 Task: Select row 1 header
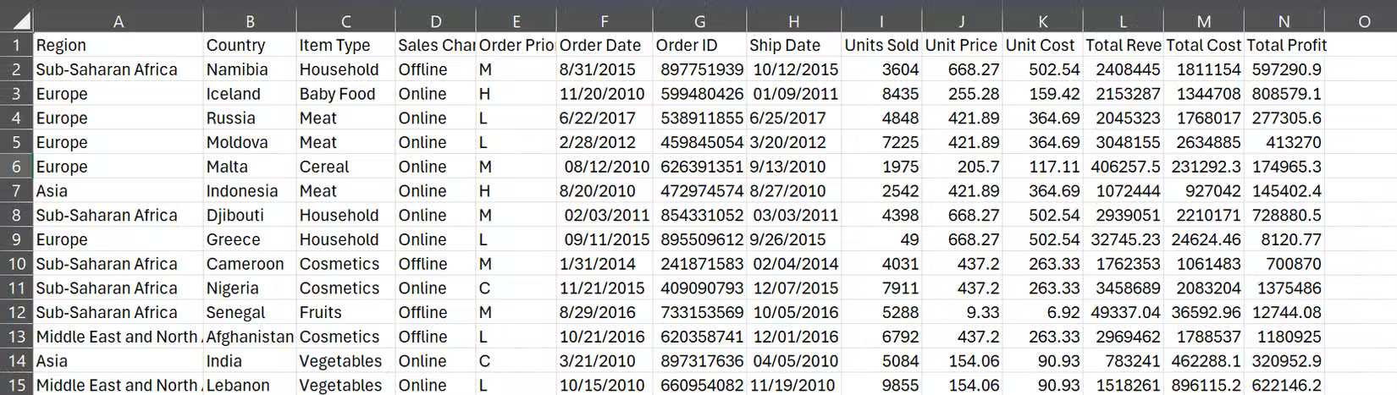click(x=16, y=45)
